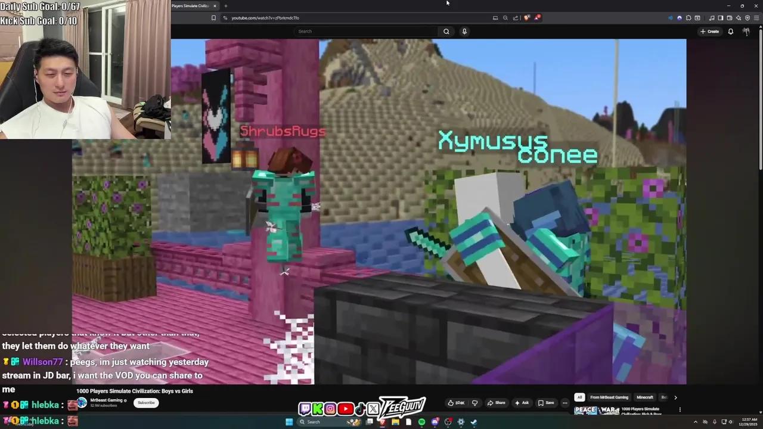The width and height of the screenshot is (763, 429).
Task: Click the YouTube Search input field
Action: (x=367, y=32)
